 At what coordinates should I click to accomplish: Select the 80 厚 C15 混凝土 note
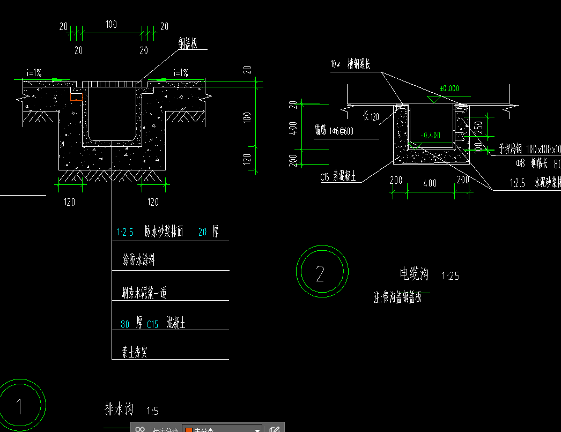[x=153, y=323]
